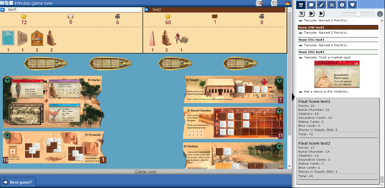385x188 pixels.
Task: Select the second boat from the left
Action: tap(111, 64)
